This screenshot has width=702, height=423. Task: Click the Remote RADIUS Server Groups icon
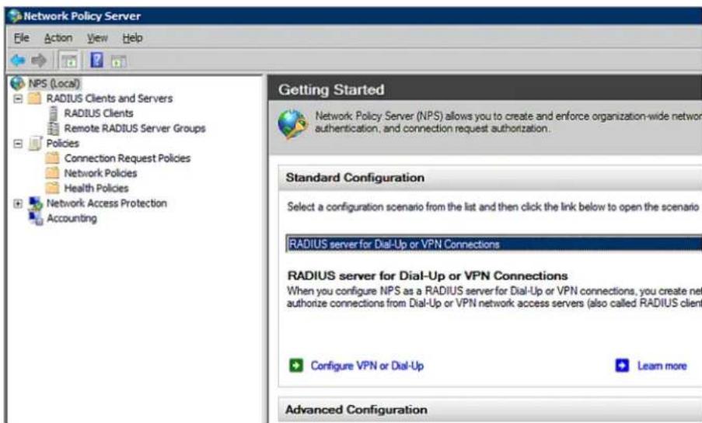54,128
